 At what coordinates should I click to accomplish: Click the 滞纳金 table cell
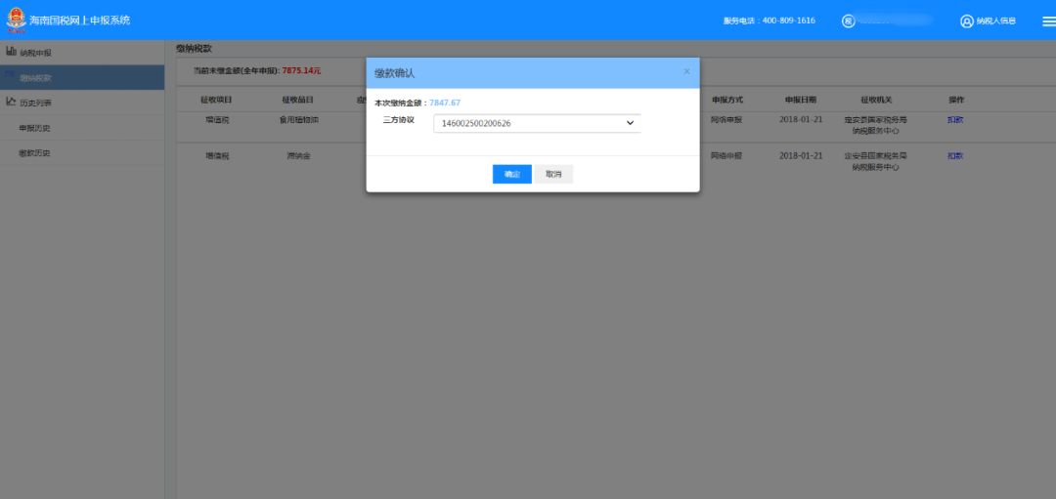pyautogui.click(x=298, y=156)
